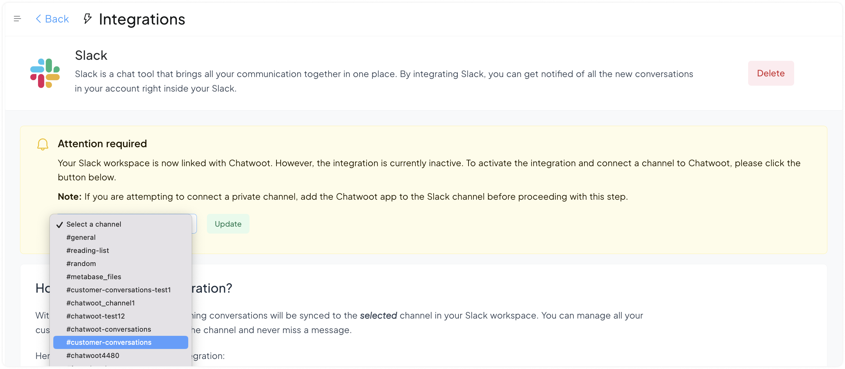
Task: Click the Attention required bell icon
Action: 43,144
